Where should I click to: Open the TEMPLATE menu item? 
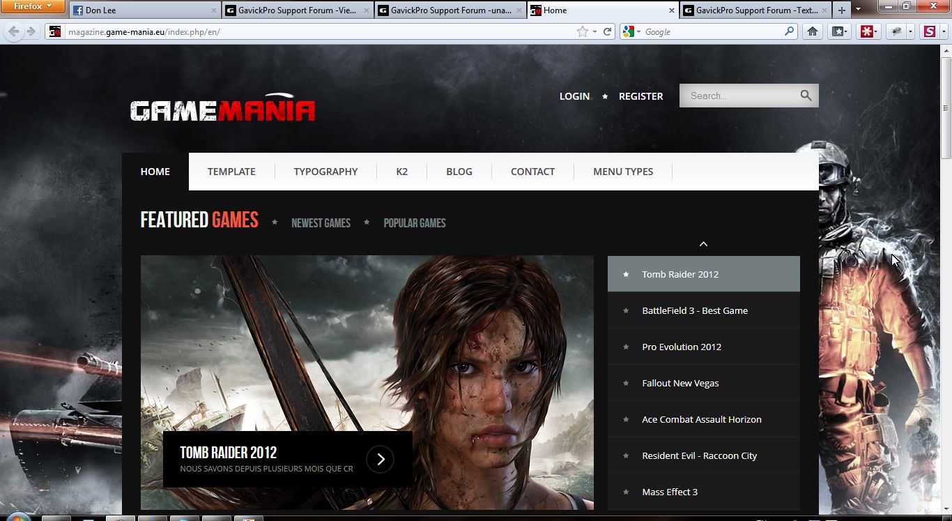231,172
